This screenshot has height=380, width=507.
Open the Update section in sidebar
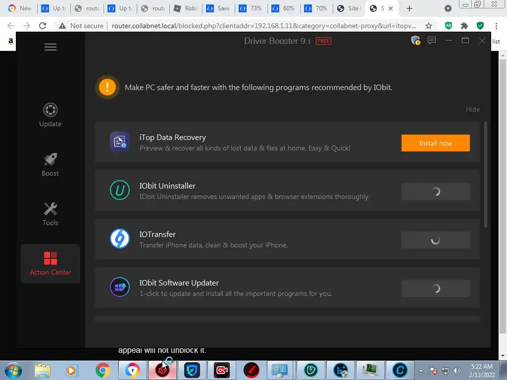click(x=50, y=115)
